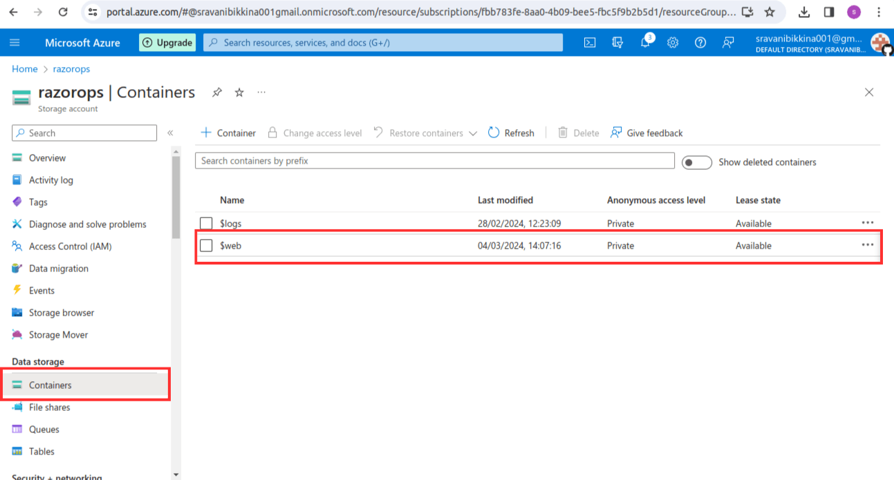Open the help question mark icon
Screen dimensions: 894x480
point(700,42)
